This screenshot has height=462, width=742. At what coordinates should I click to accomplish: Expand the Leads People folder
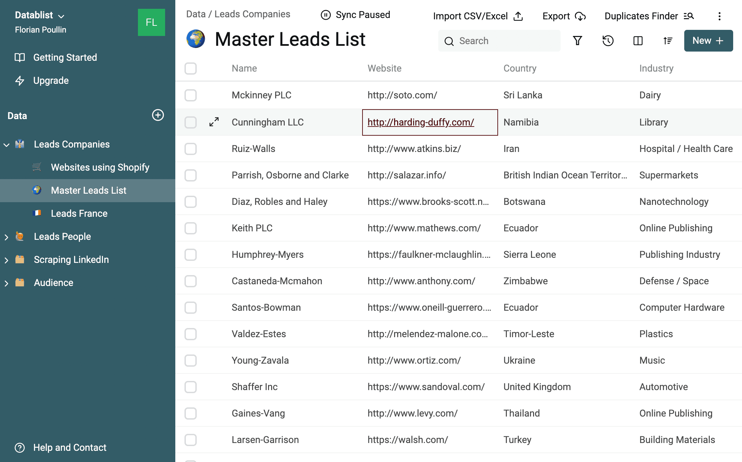(6, 237)
